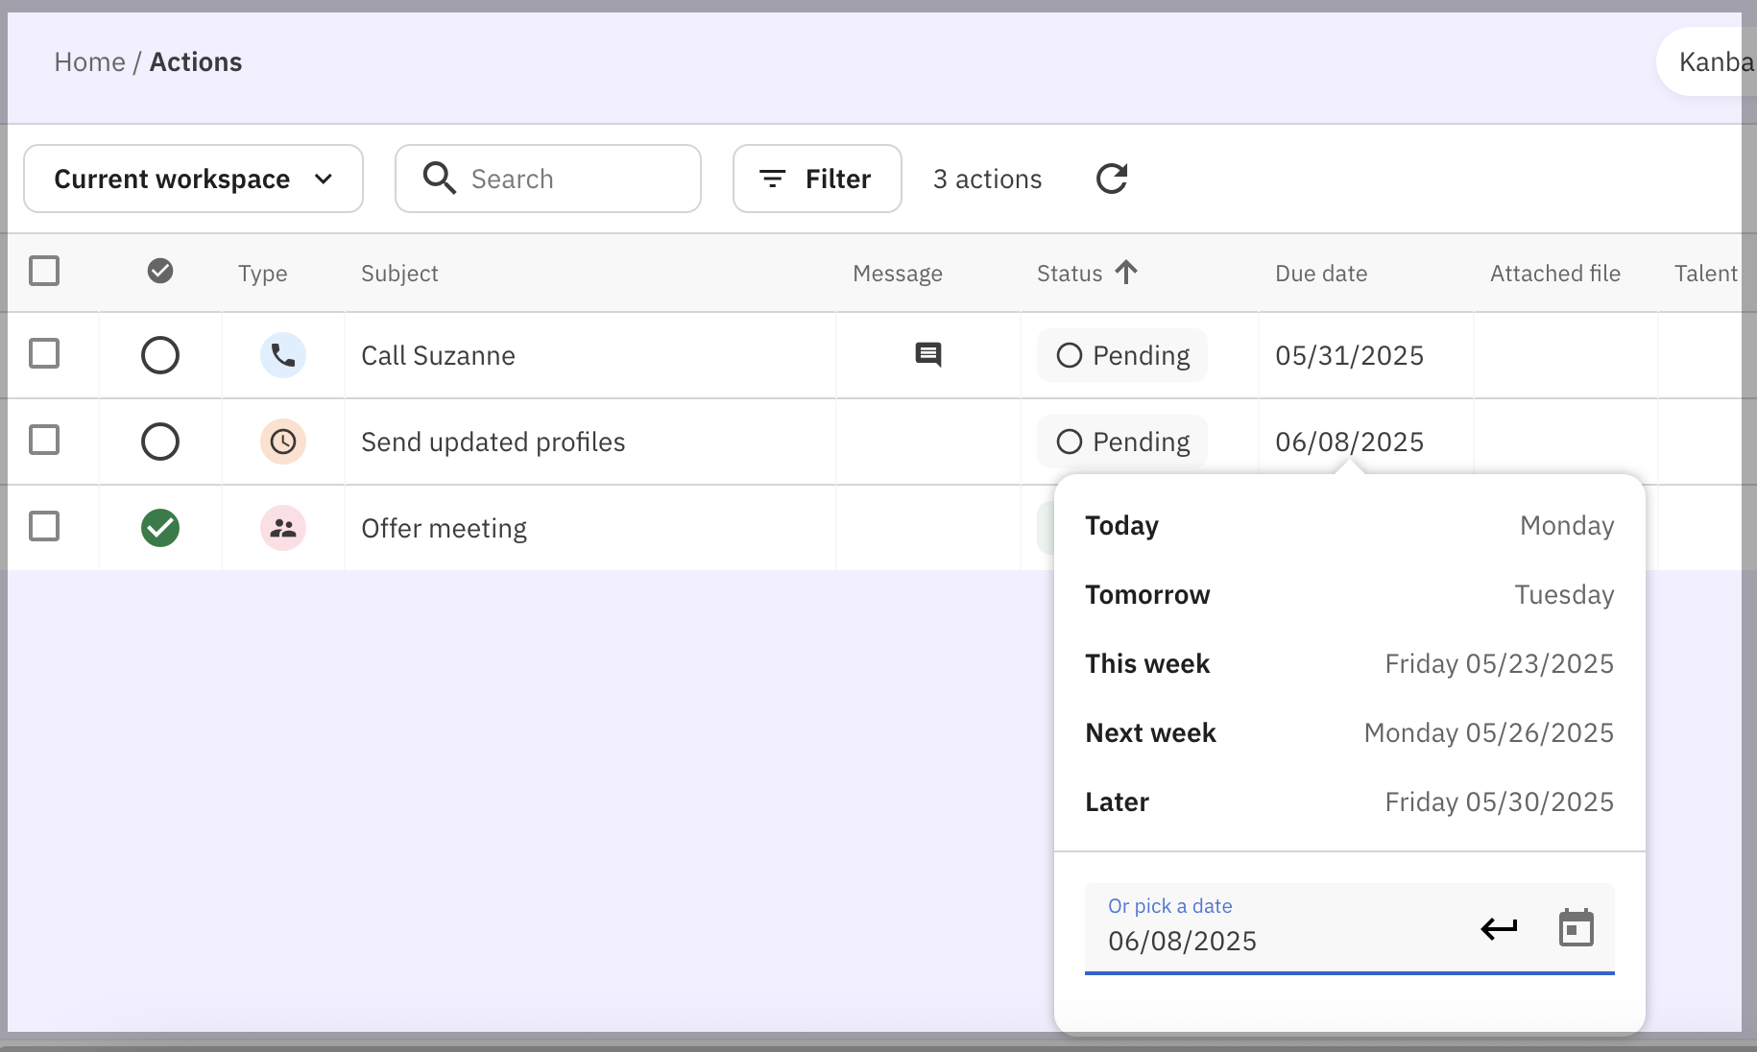Click the Status column header label

coord(1070,274)
